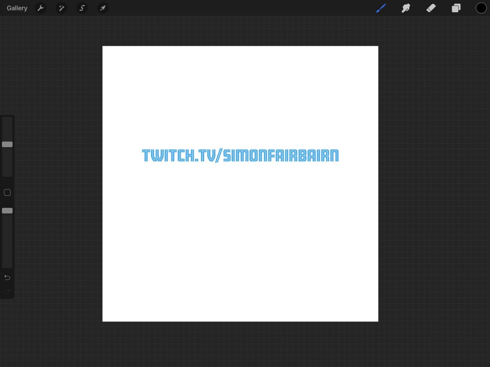Select the Paint brush tool
This screenshot has height=367, width=490.
point(381,8)
